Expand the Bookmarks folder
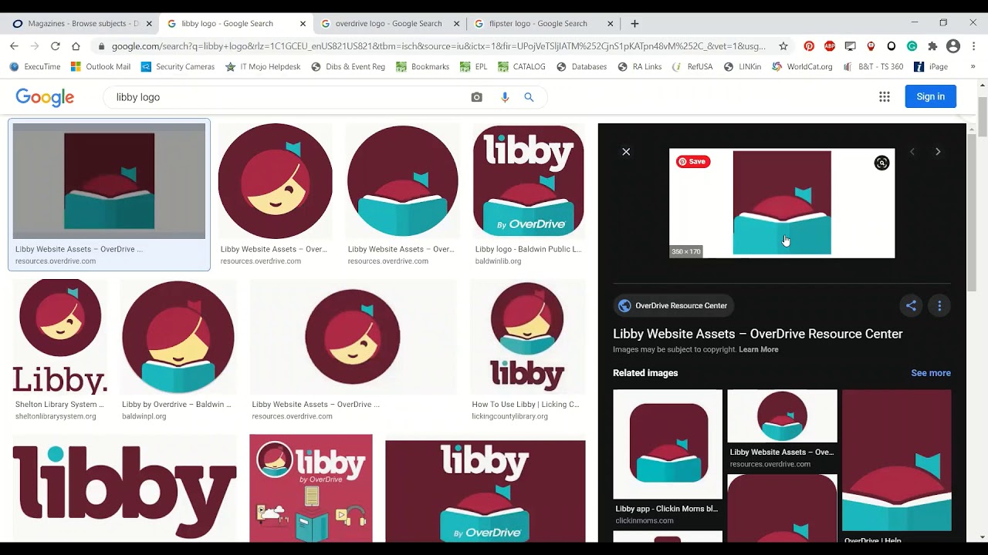The image size is (988, 555). coord(422,66)
